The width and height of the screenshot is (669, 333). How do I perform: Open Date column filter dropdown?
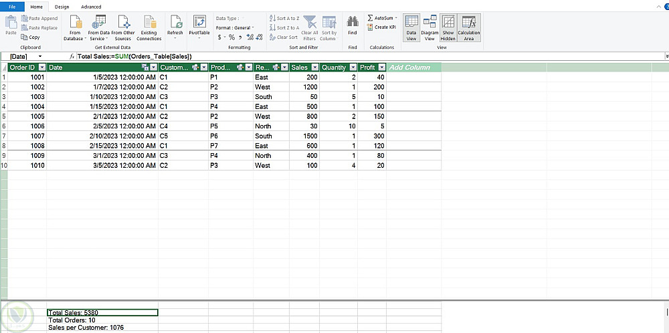coord(154,68)
